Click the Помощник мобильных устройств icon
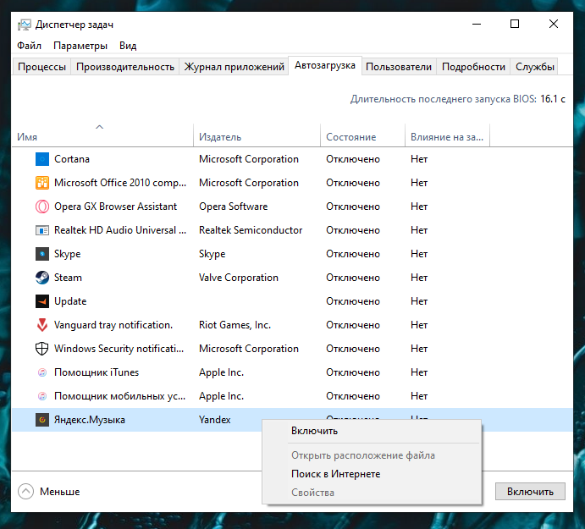Image resolution: width=585 pixels, height=529 pixels. [42, 396]
